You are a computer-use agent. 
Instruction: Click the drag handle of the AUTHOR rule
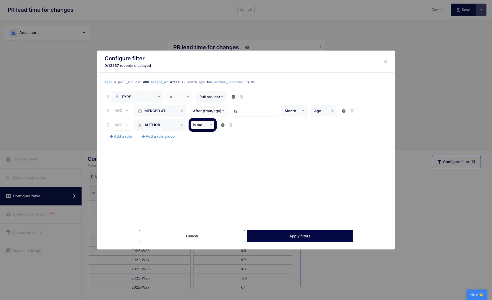coord(108,125)
